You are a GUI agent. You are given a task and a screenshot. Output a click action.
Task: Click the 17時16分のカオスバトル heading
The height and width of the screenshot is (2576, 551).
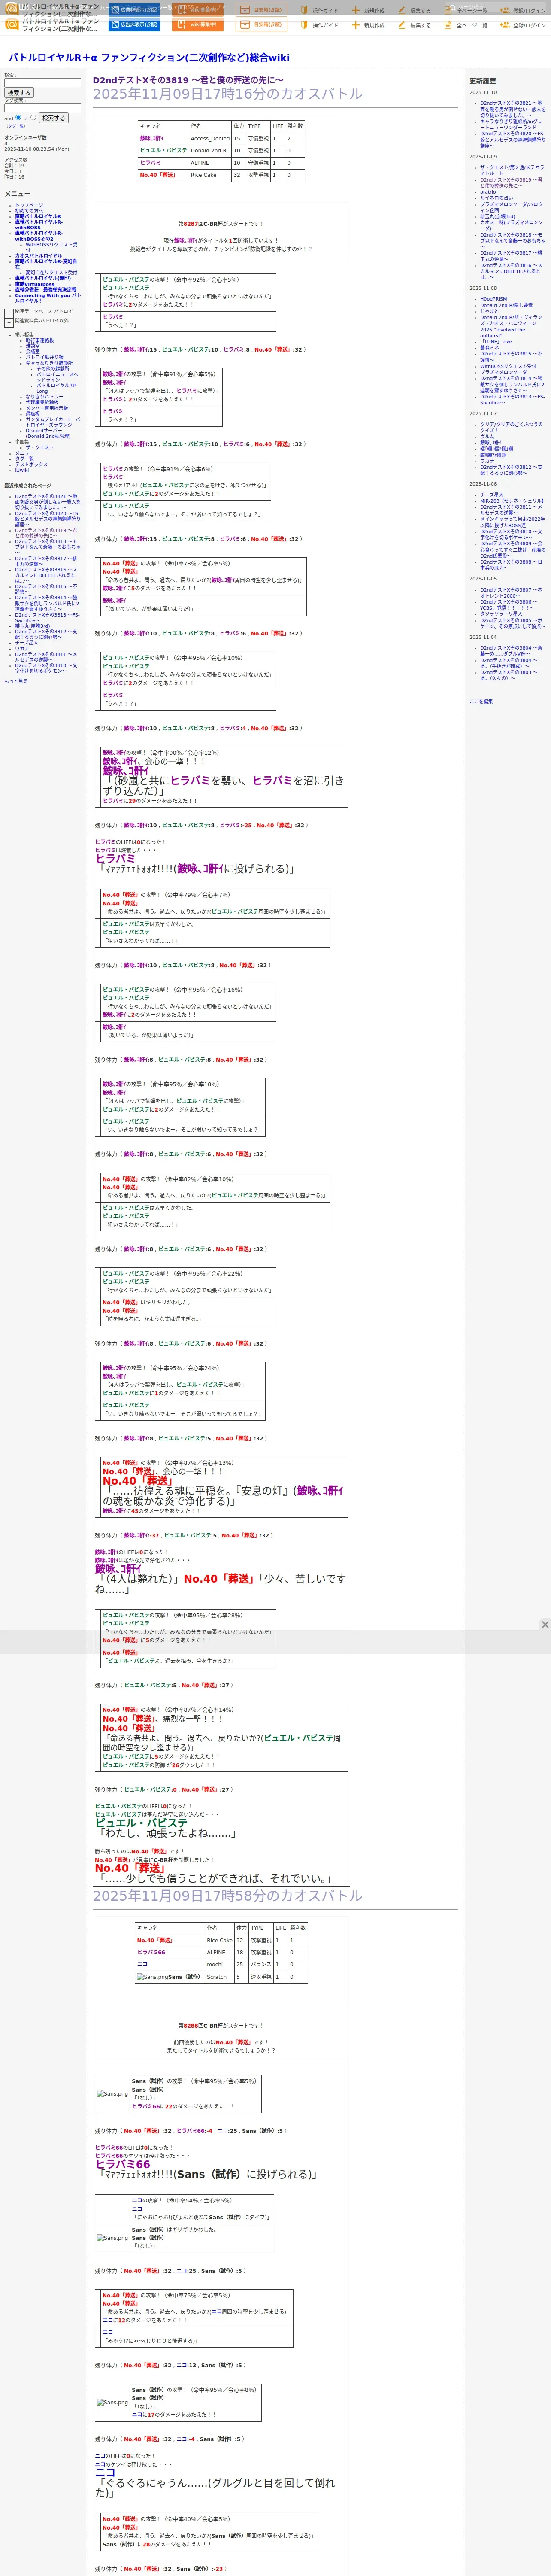(x=227, y=94)
